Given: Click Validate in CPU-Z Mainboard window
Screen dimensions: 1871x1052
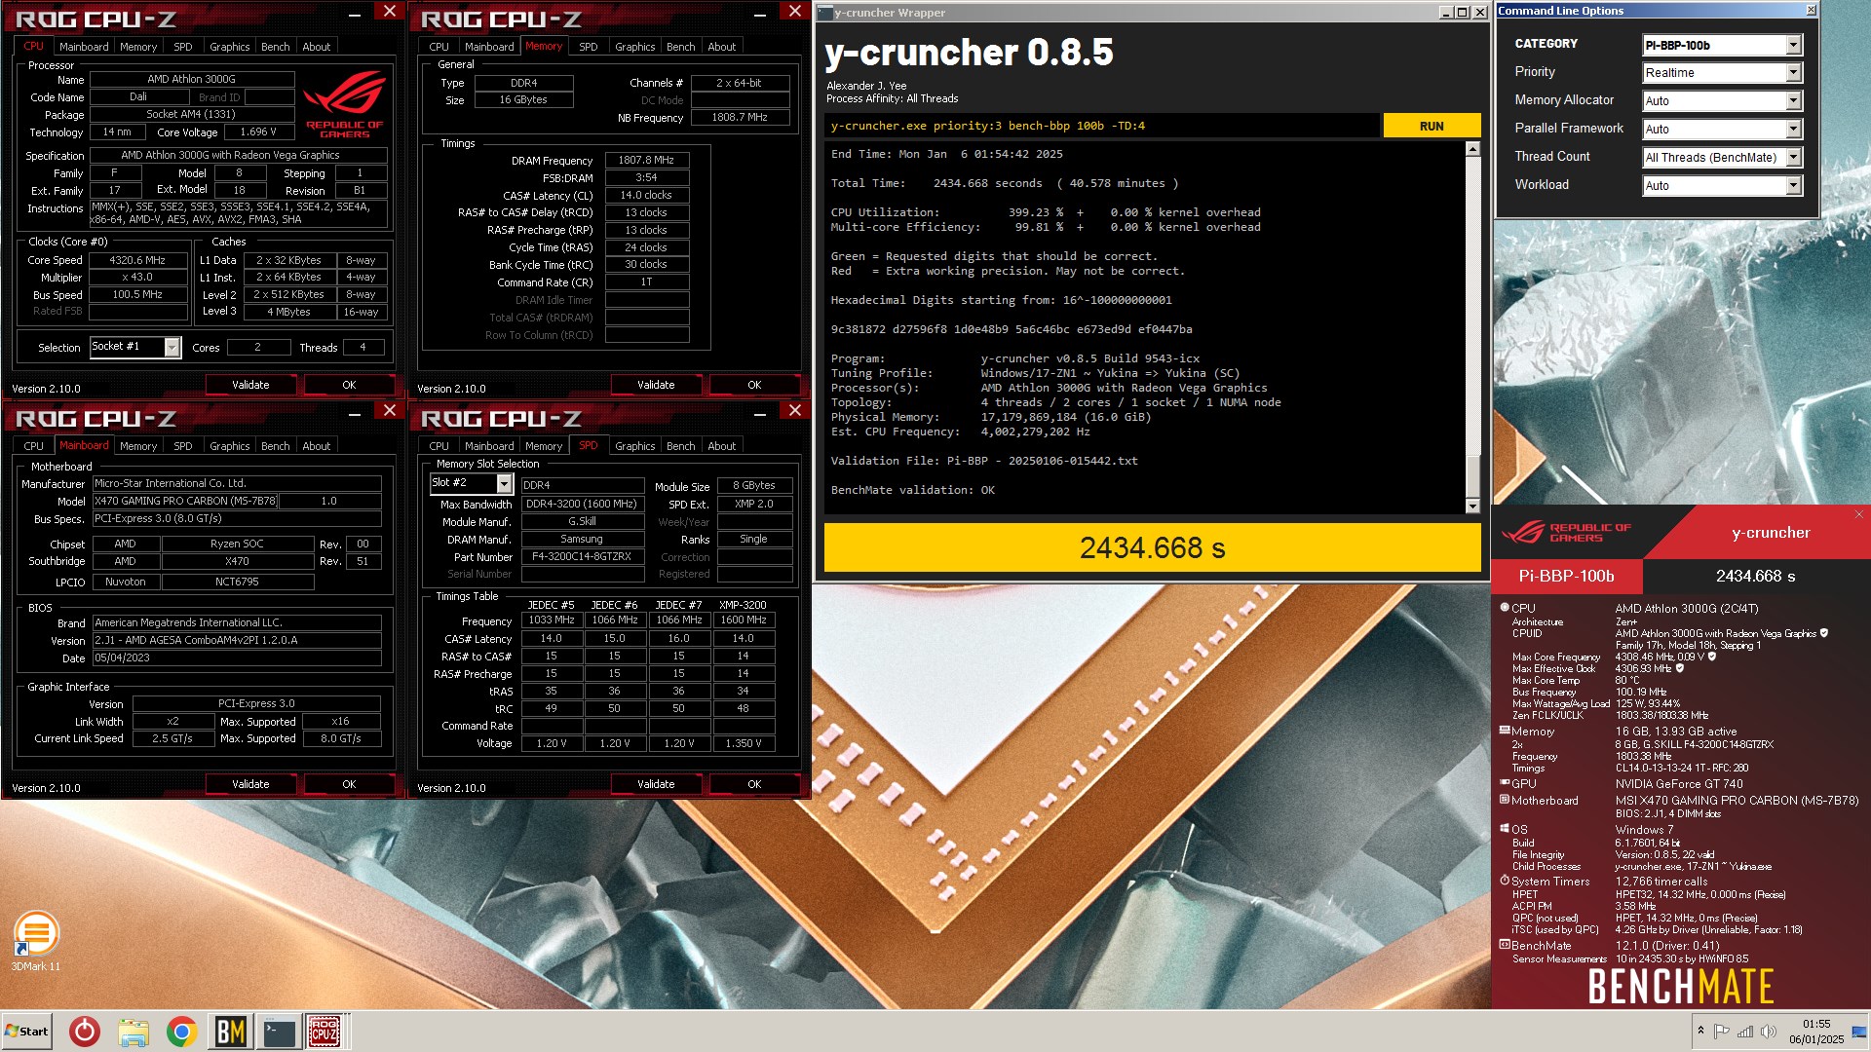Looking at the screenshot, I should click(x=250, y=784).
